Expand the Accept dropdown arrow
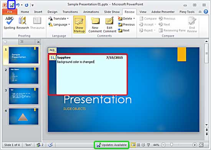Image resolution: width=211 pixels, height=150 pixels. pos(155,24)
